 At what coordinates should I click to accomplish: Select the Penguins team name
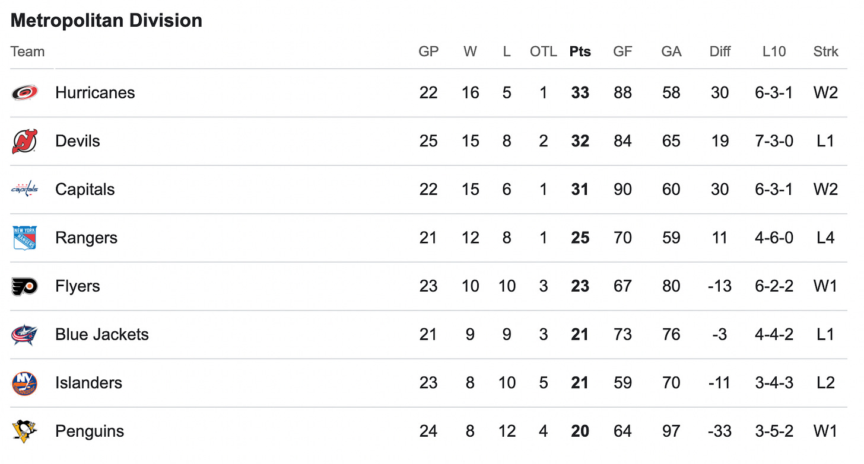point(90,431)
